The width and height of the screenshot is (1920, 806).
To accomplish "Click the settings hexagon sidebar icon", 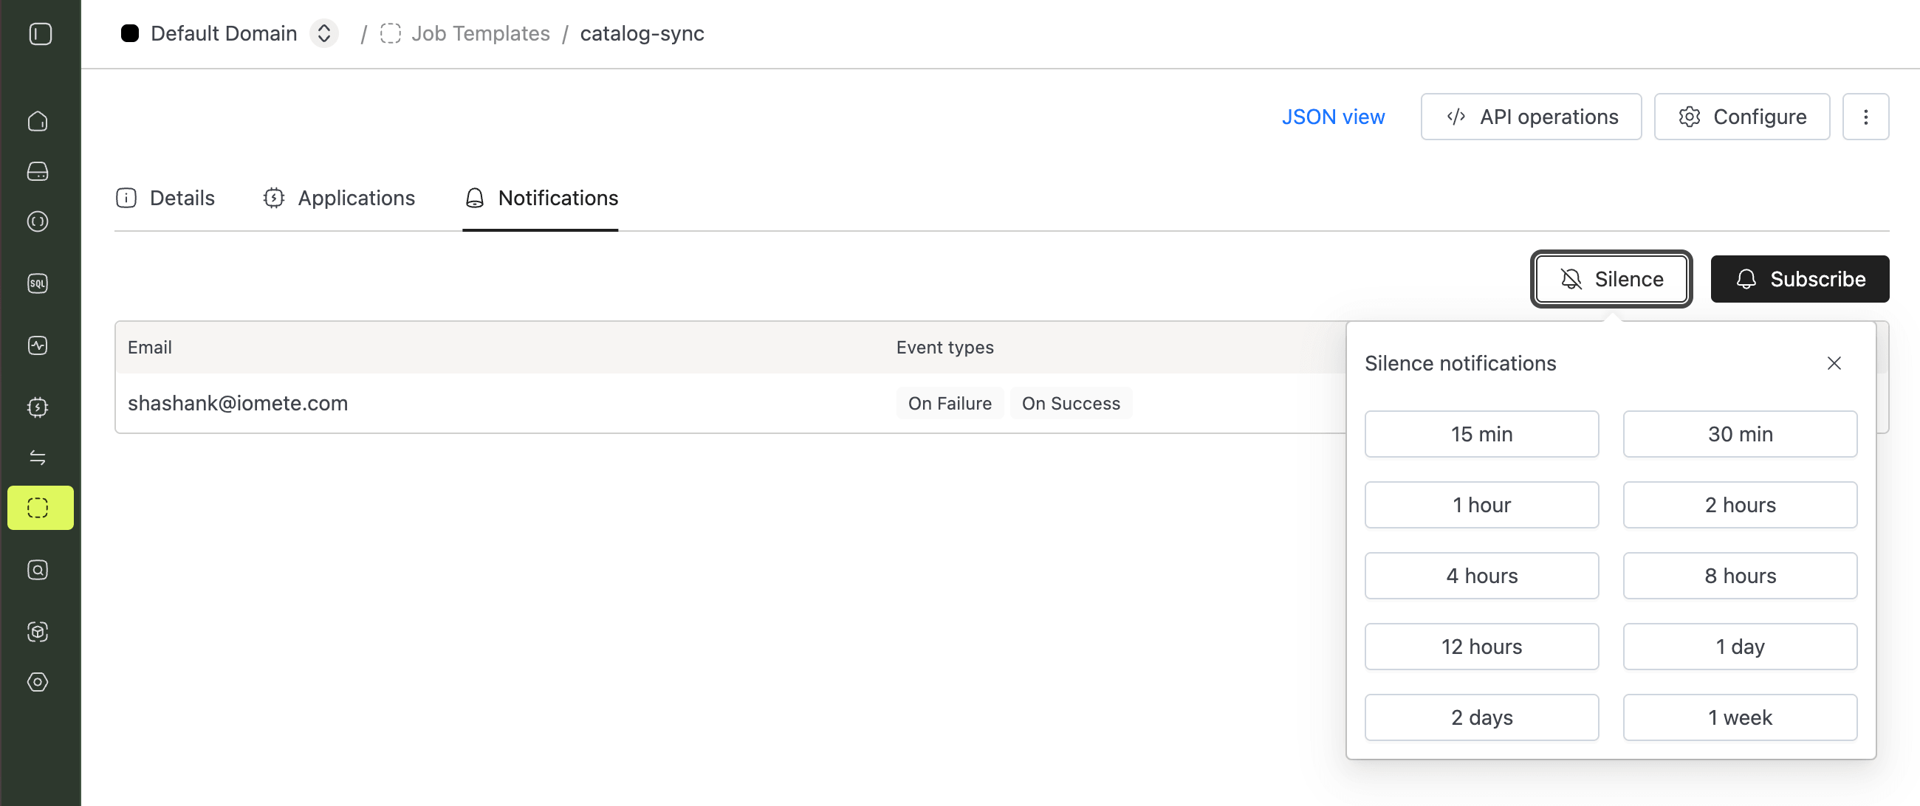I will point(38,681).
